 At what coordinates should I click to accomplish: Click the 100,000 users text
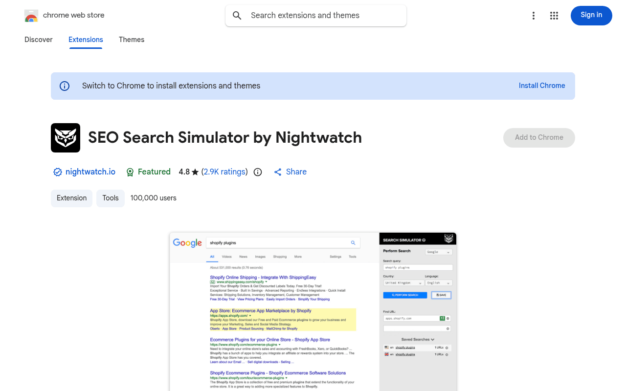point(154,198)
